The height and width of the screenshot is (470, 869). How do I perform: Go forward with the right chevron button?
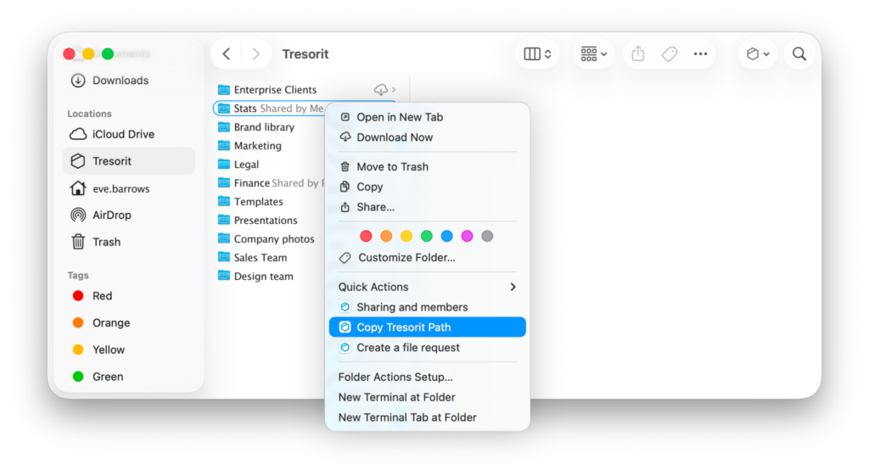256,53
